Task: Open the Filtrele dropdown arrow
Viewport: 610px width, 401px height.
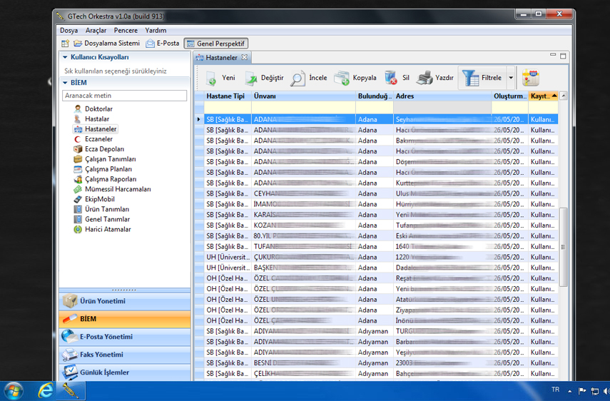Action: pos(511,78)
